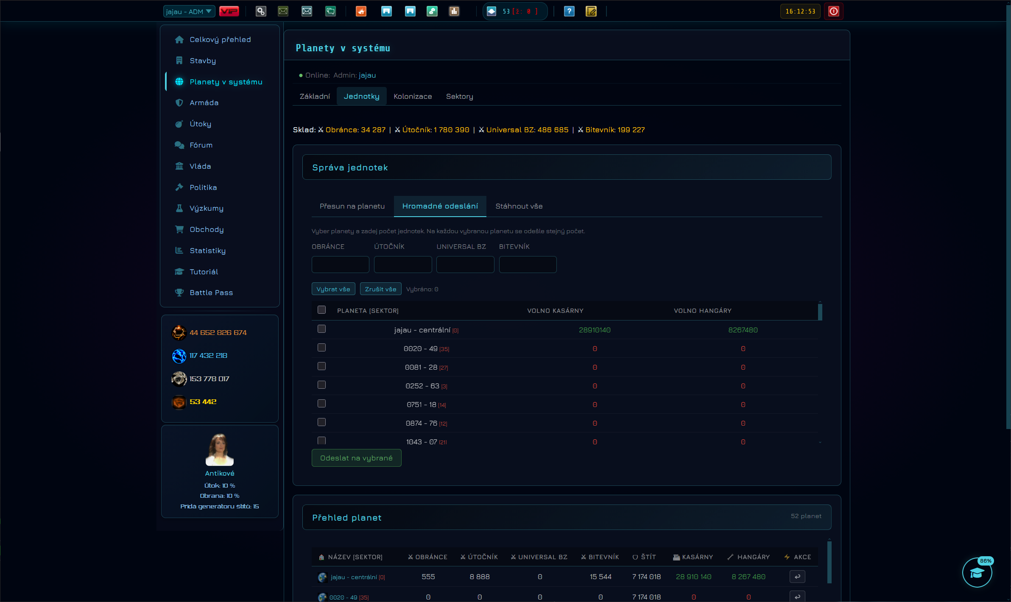Image resolution: width=1011 pixels, height=602 pixels.
Task: Click the red power logout icon
Action: pyautogui.click(x=833, y=11)
